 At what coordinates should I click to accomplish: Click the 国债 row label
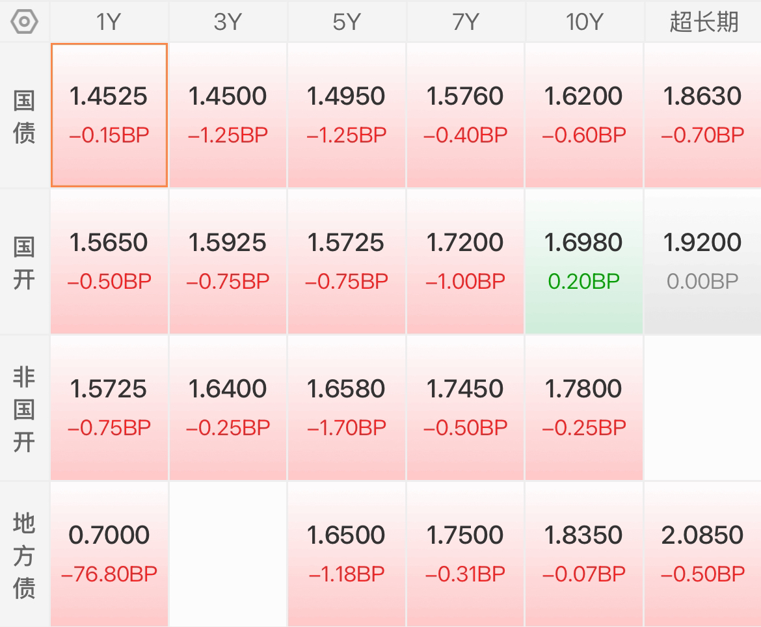24,116
